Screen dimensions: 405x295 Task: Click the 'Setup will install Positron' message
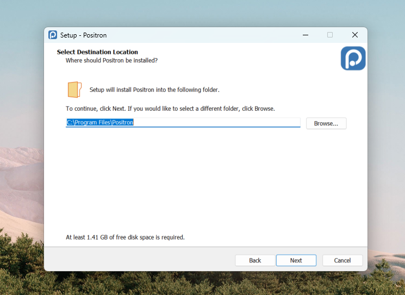[x=154, y=90]
